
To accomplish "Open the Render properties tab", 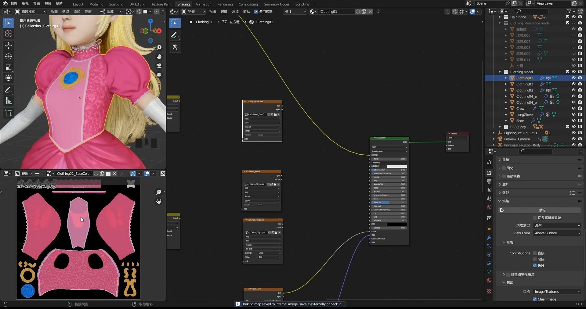I will point(489,173).
